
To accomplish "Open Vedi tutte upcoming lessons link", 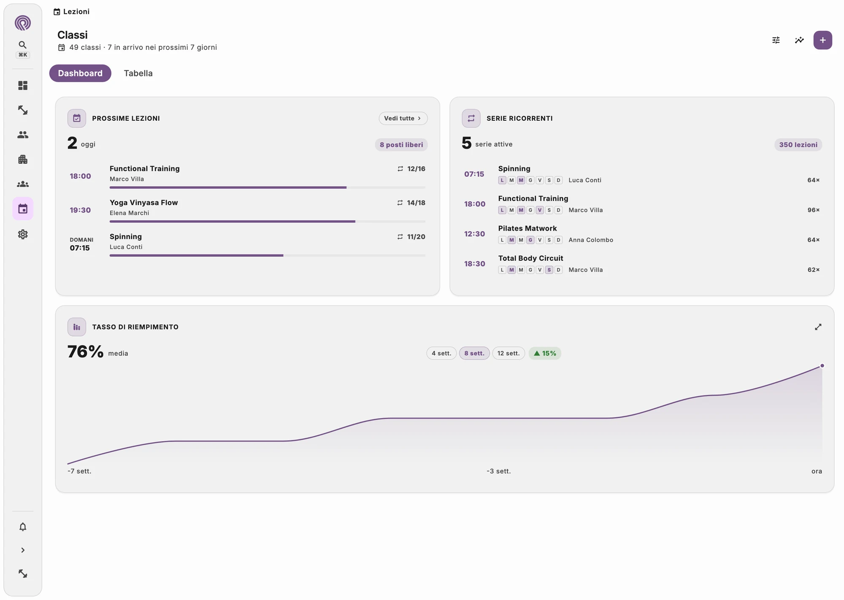I will [x=403, y=118].
